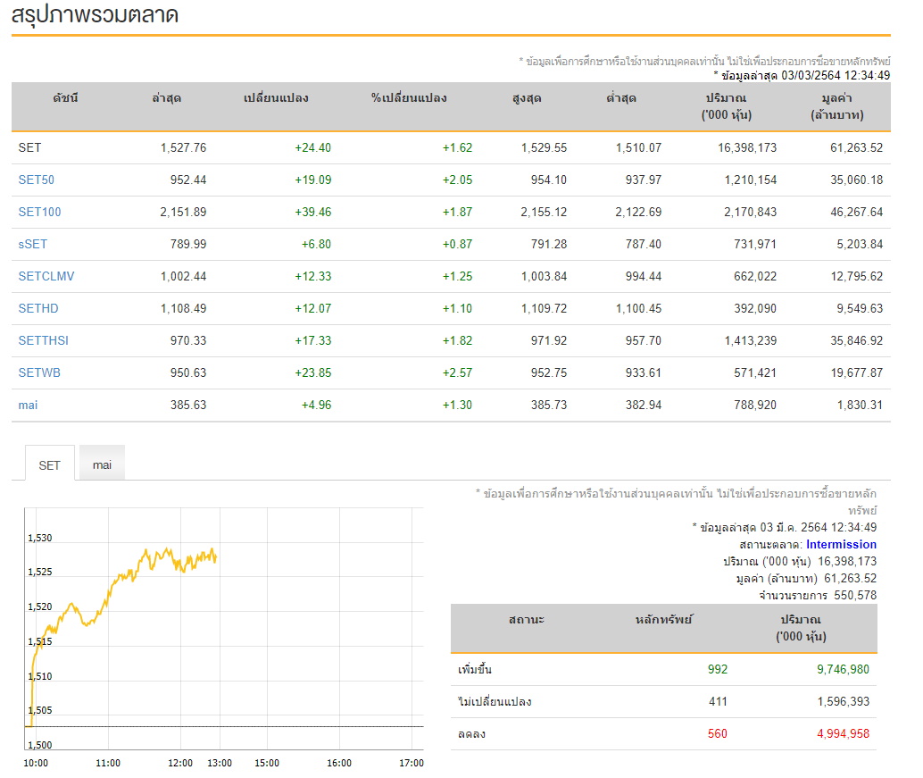Select SETCLMV low value 994.44

(644, 276)
